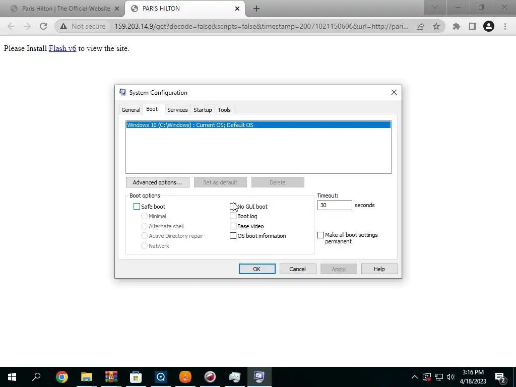Close the Official Website tab
Viewport: 516px width, 387px height.
coord(117,9)
